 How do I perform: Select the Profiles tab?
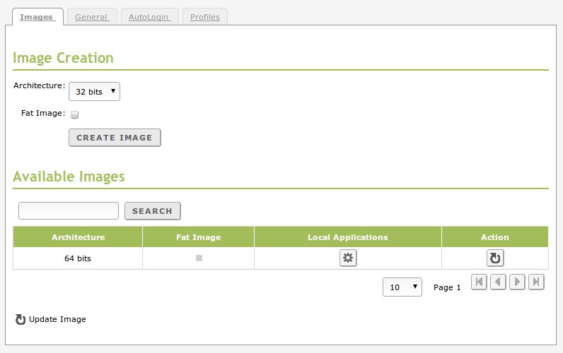click(x=205, y=17)
